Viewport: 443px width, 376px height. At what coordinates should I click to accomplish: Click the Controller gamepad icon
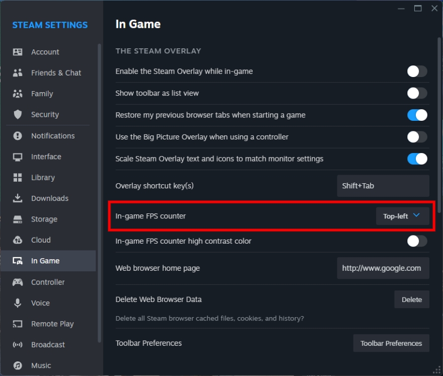[x=18, y=282]
